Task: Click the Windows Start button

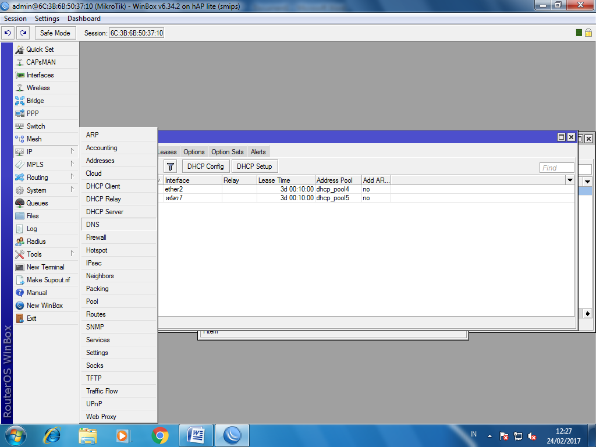Action: (16, 435)
